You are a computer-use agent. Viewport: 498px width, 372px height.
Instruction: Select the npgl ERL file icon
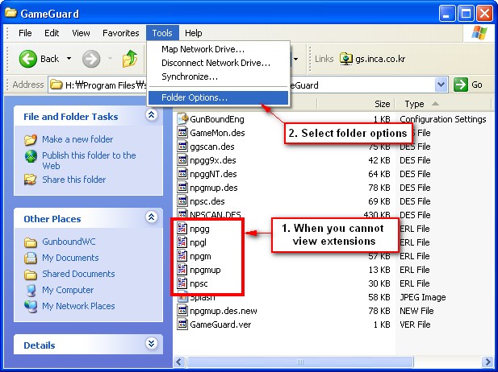(x=182, y=242)
